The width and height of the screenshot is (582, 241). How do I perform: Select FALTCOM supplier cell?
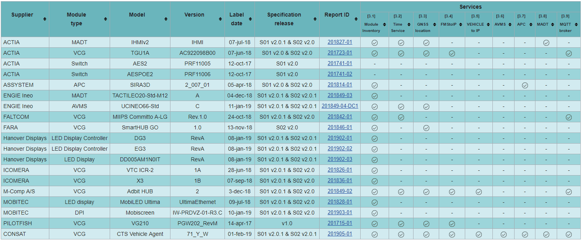tap(25, 117)
